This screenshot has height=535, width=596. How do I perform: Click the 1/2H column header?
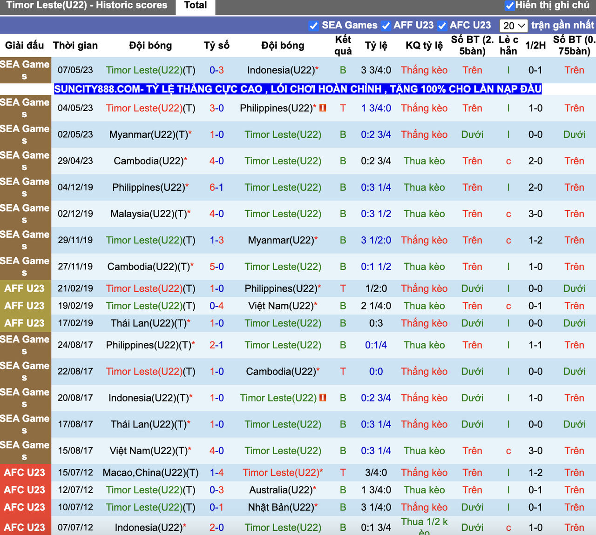(535, 46)
